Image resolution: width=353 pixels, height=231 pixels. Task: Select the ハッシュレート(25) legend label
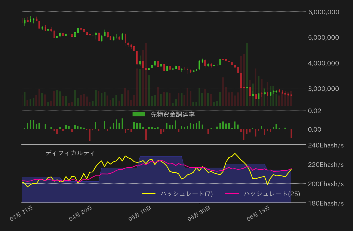[x=272, y=194]
